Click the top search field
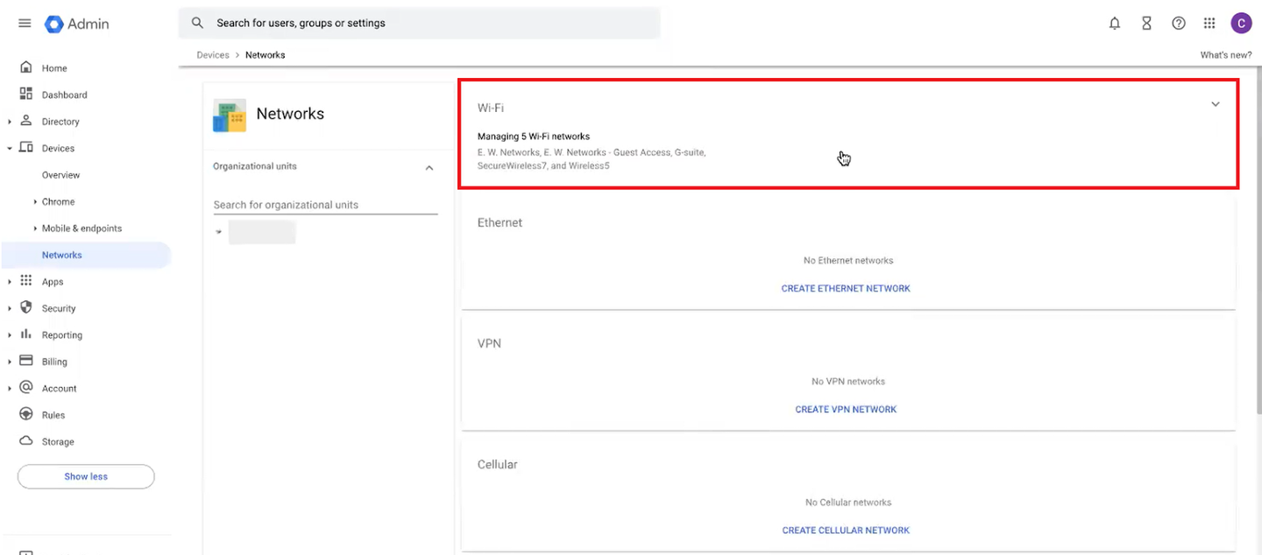This screenshot has width=1262, height=555. [419, 23]
